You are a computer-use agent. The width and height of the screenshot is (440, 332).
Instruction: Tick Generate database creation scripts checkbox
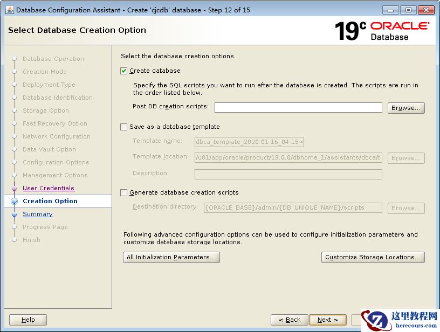(x=124, y=192)
